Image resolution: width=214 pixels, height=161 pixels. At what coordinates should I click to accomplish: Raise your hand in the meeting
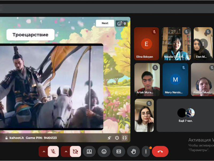[x=133, y=152]
